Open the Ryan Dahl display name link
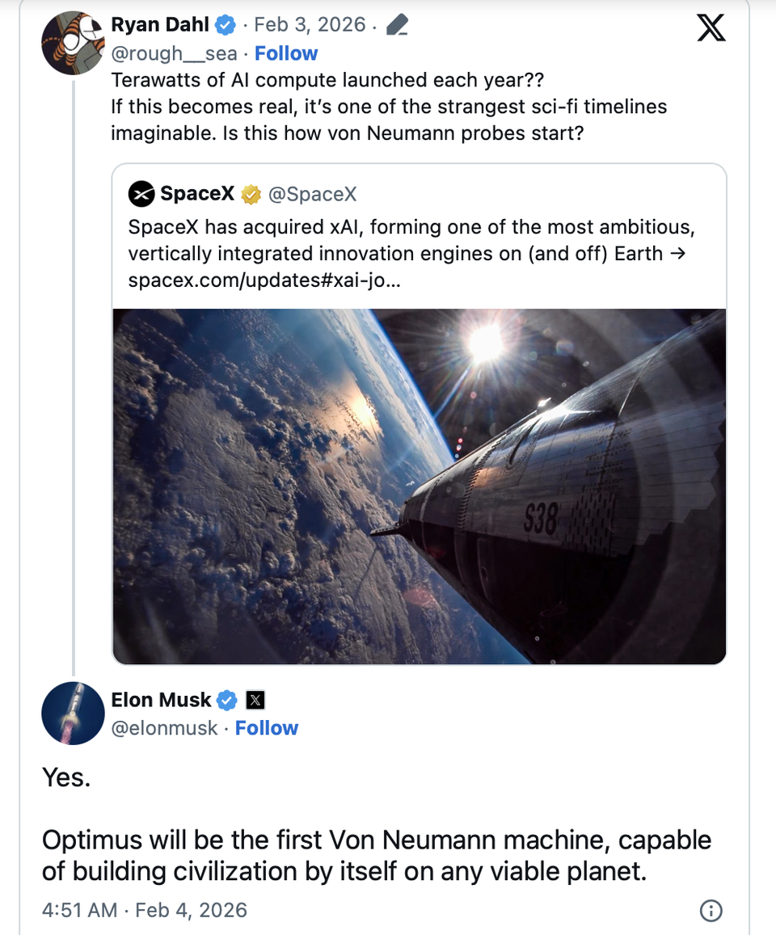This screenshot has width=776, height=935. 161,26
